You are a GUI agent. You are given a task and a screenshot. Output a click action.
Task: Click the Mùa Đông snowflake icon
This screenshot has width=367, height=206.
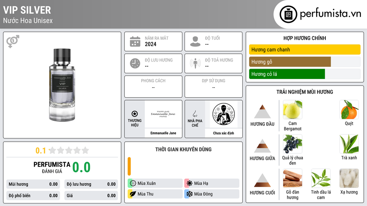pyautogui.click(x=190, y=194)
